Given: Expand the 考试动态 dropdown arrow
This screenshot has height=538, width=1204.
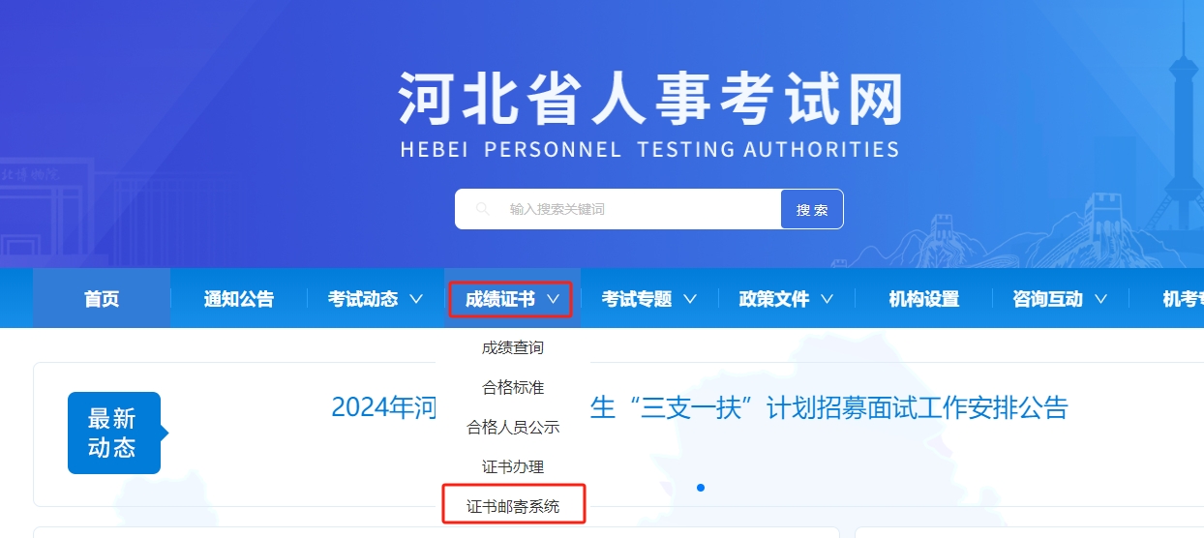Looking at the screenshot, I should (x=416, y=299).
